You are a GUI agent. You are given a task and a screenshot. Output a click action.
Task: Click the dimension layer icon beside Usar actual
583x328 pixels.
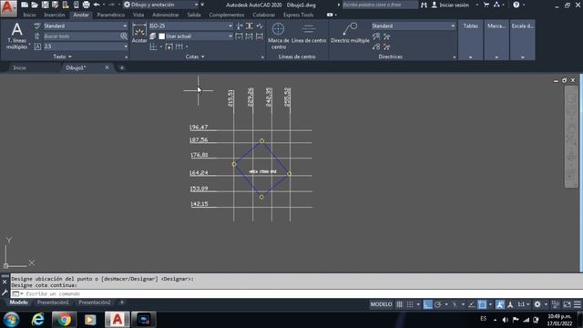click(x=153, y=36)
